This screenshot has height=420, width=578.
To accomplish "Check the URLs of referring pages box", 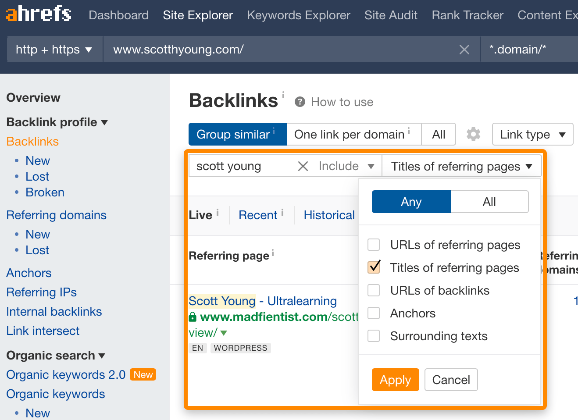I will 374,245.
